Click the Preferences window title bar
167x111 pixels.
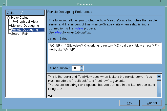(83, 4)
